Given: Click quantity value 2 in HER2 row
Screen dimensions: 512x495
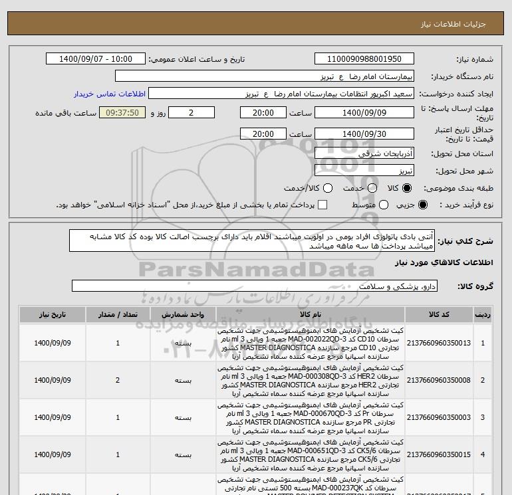Looking at the screenshot, I should [x=118, y=380].
